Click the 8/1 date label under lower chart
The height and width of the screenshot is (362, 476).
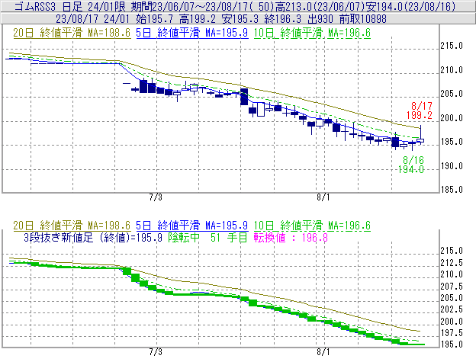323,352
